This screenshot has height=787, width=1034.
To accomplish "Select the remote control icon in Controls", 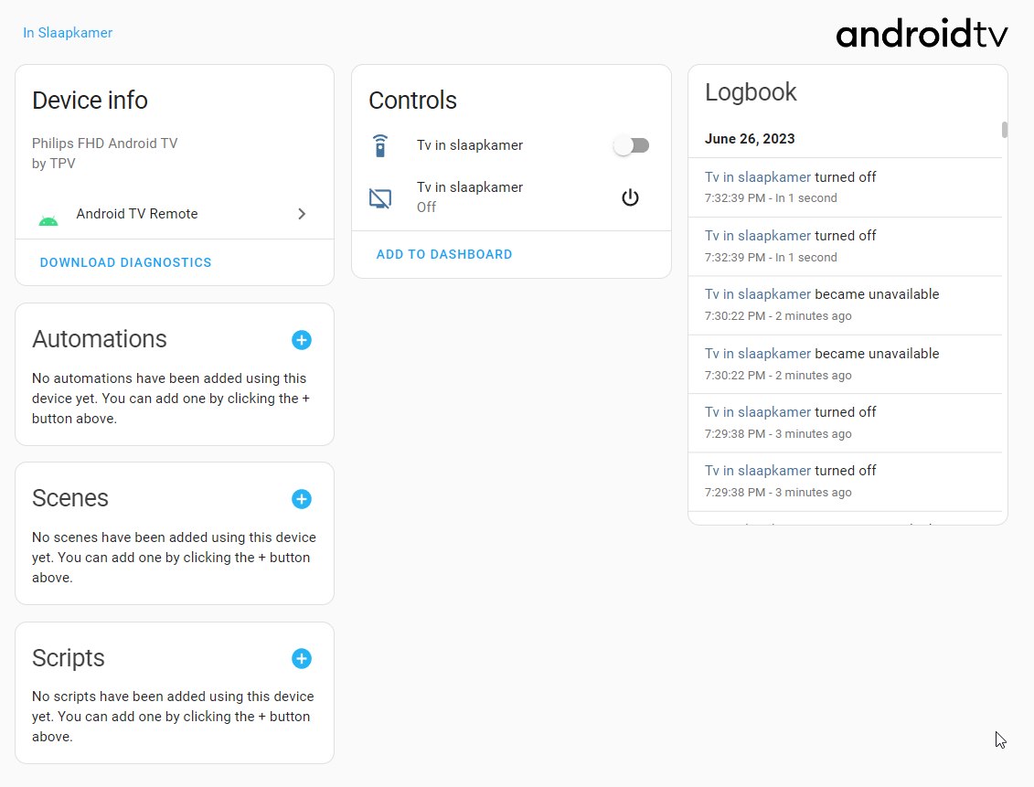I will (381, 144).
